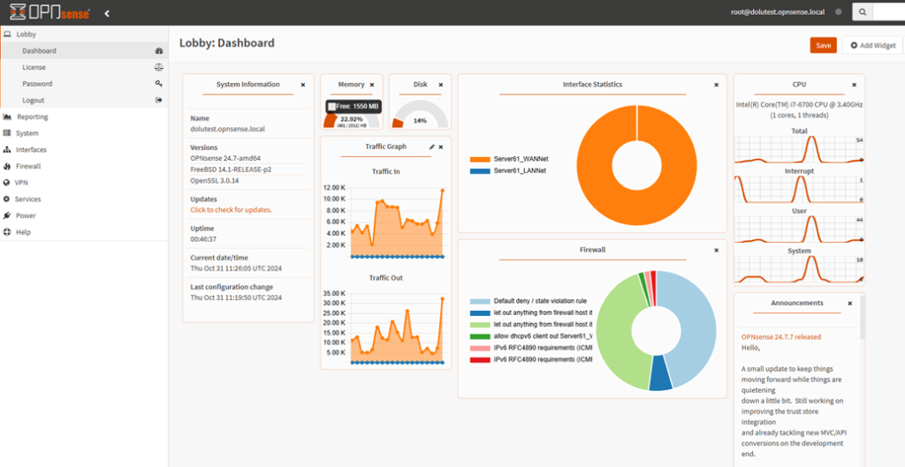Screen dimensions: 905x467
Task: Click the header search input field
Action: (x=888, y=11)
